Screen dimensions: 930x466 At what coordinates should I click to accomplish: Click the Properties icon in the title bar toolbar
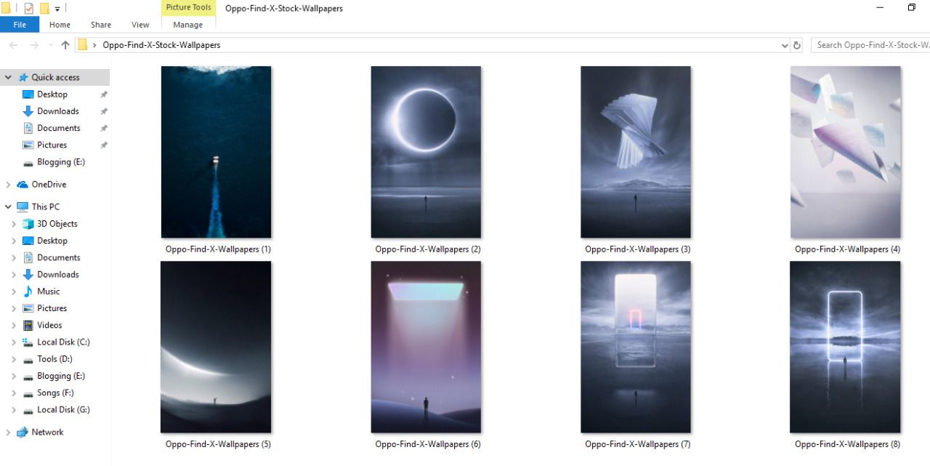click(29, 7)
